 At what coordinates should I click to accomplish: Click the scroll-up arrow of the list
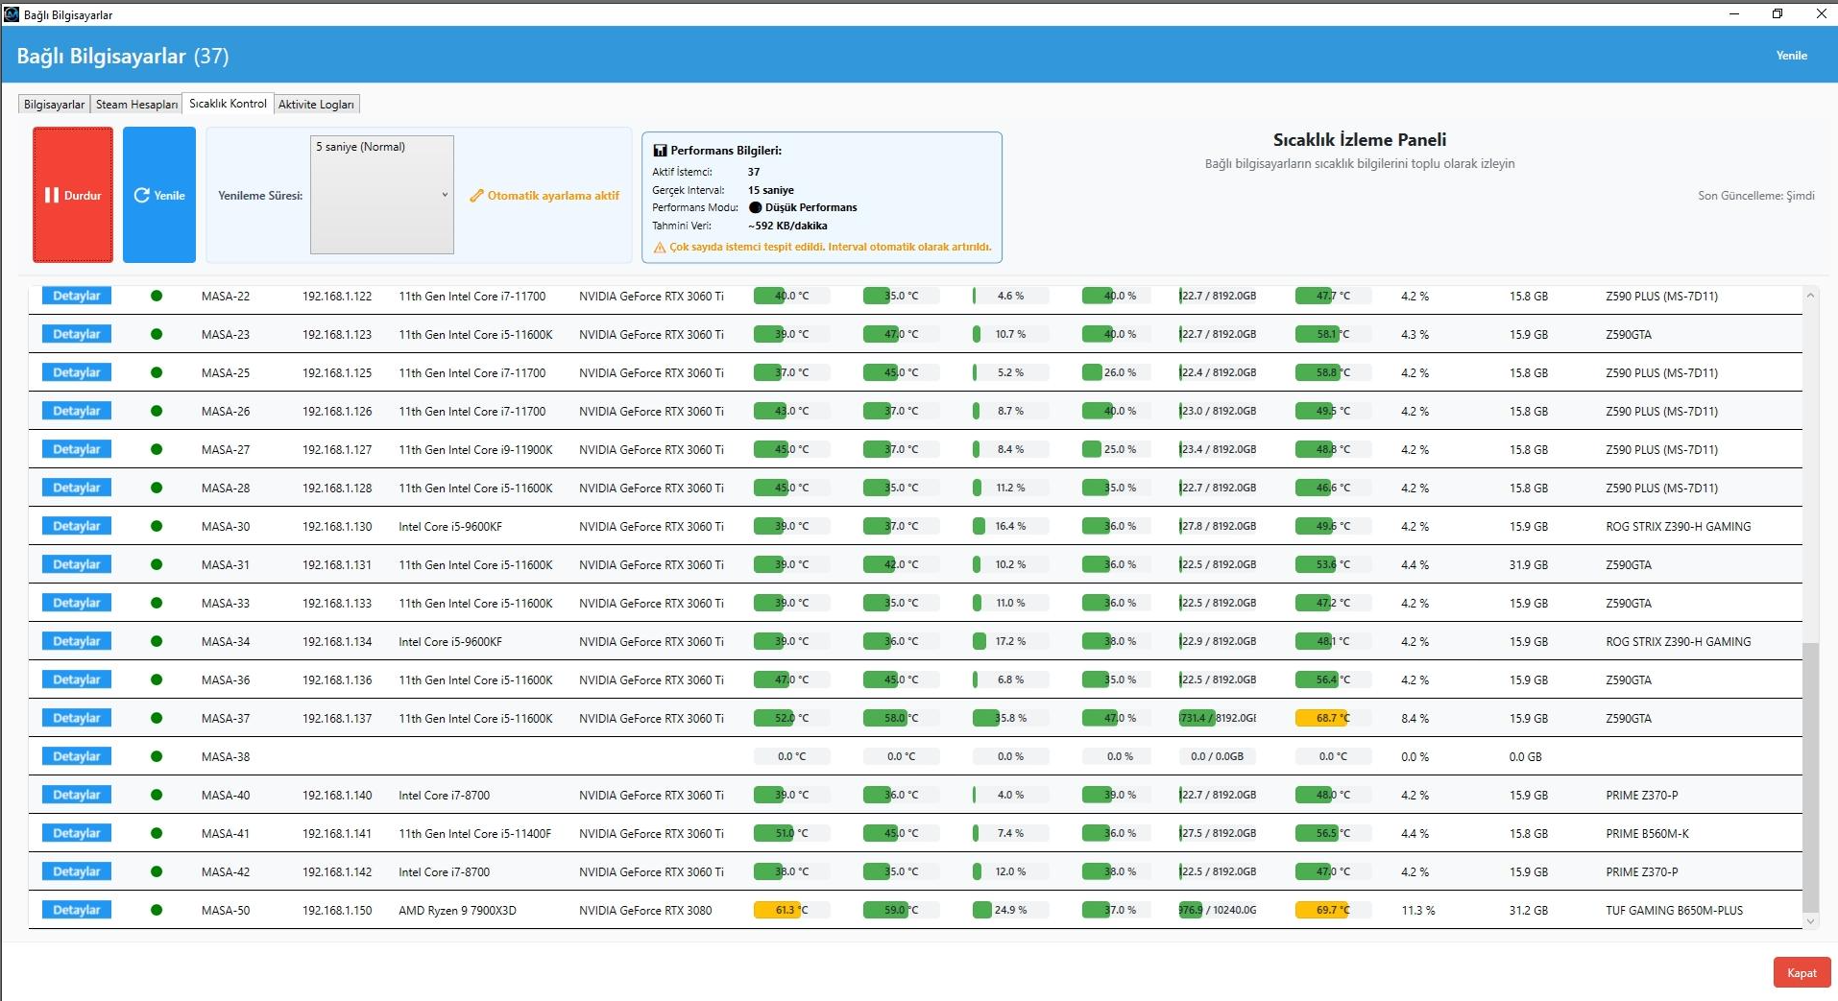1810,296
